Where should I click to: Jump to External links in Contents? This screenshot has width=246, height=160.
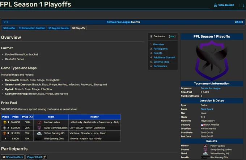pyautogui.click(x=161, y=62)
